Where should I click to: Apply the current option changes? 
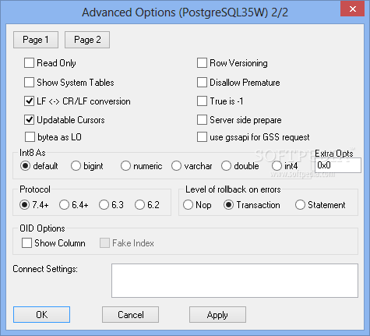coord(217,315)
